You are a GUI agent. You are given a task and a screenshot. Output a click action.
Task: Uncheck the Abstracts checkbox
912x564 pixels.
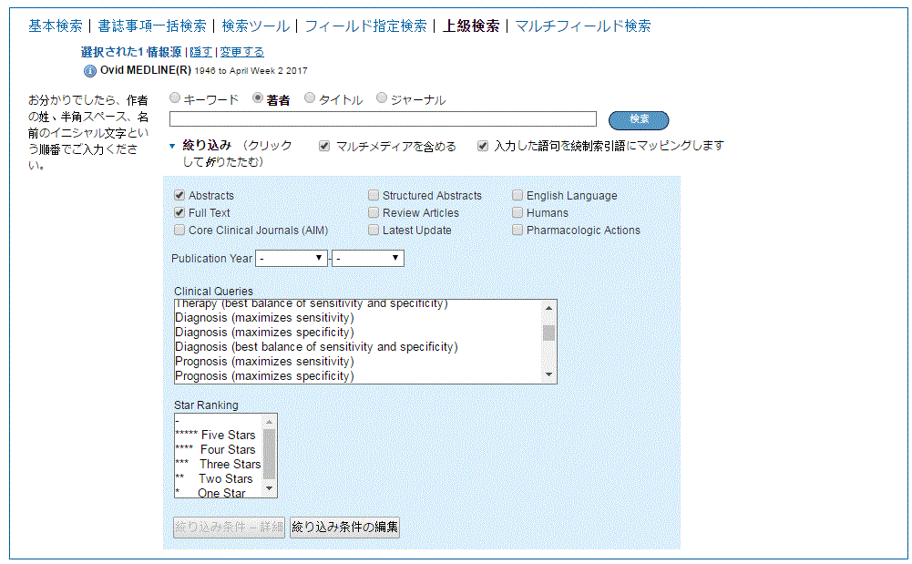click(179, 195)
